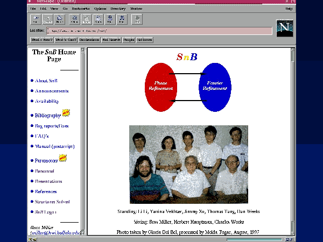Open the Help menu
This screenshot has width=323, height=242.
tap(289, 9)
